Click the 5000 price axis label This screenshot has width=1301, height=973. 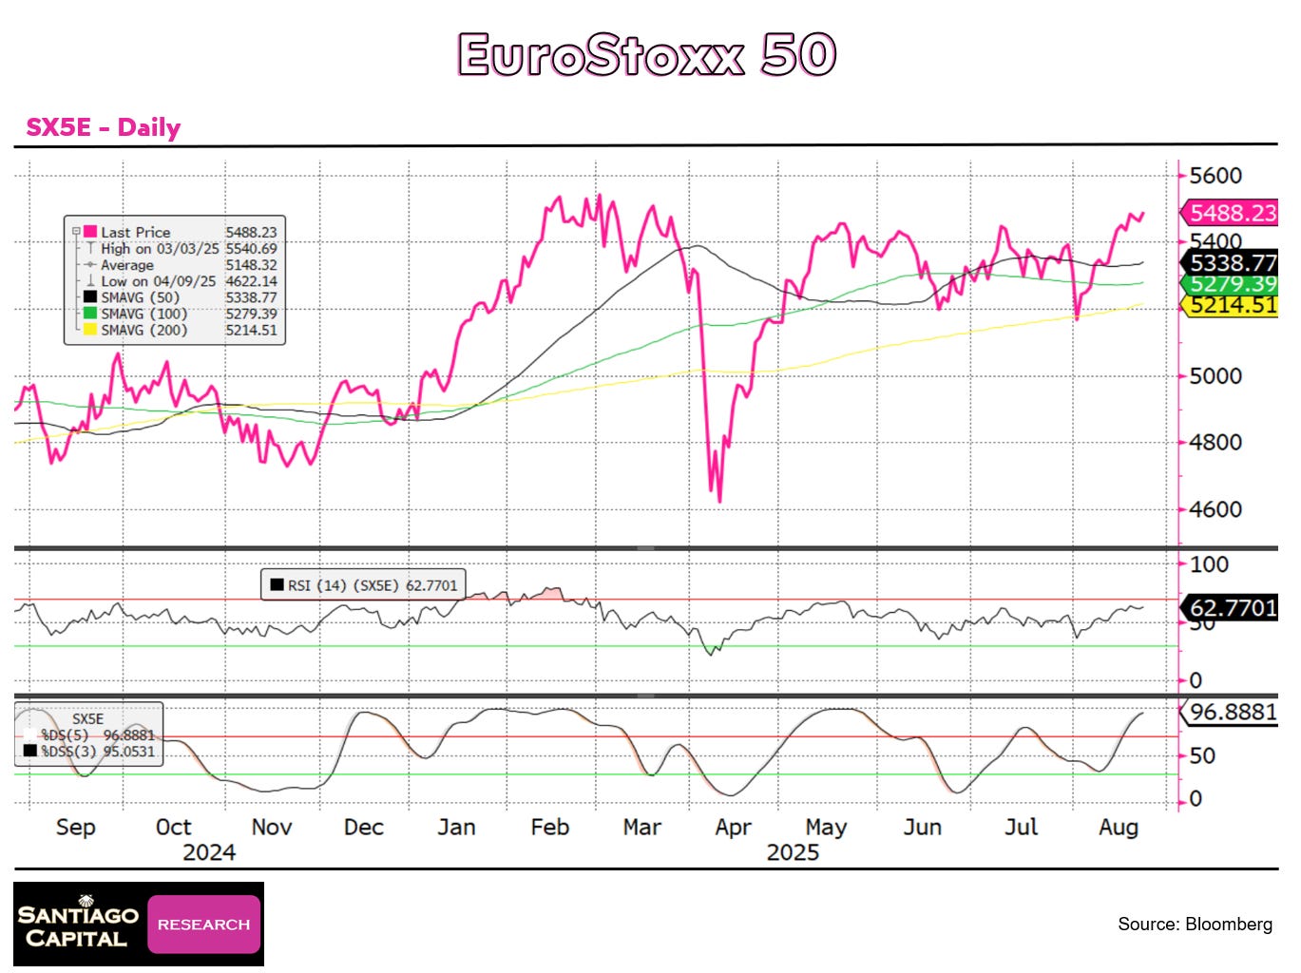tap(1215, 376)
